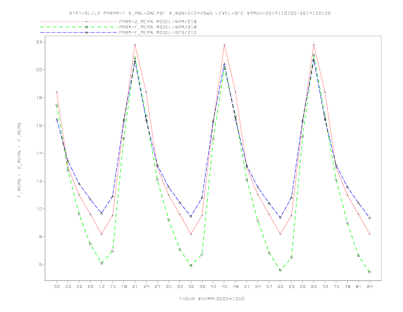The width and height of the screenshot is (403, 312).
Task: Click the vertical axis label F_MEAN | O_MEAN | F_MEAN
Action: pyautogui.click(x=19, y=160)
